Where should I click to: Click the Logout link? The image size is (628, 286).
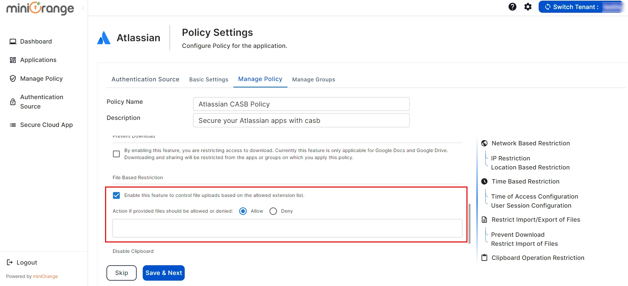click(x=27, y=263)
